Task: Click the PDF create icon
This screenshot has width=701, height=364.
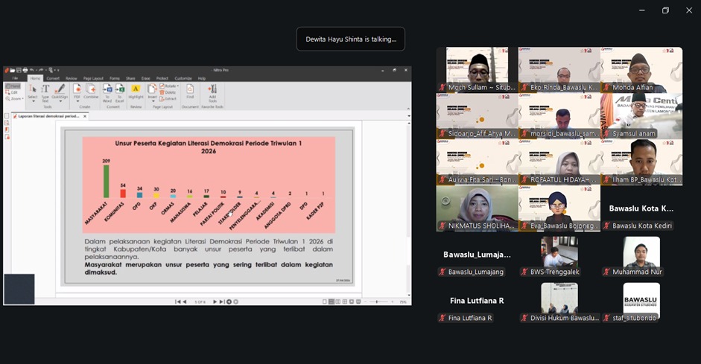Action: (x=77, y=89)
